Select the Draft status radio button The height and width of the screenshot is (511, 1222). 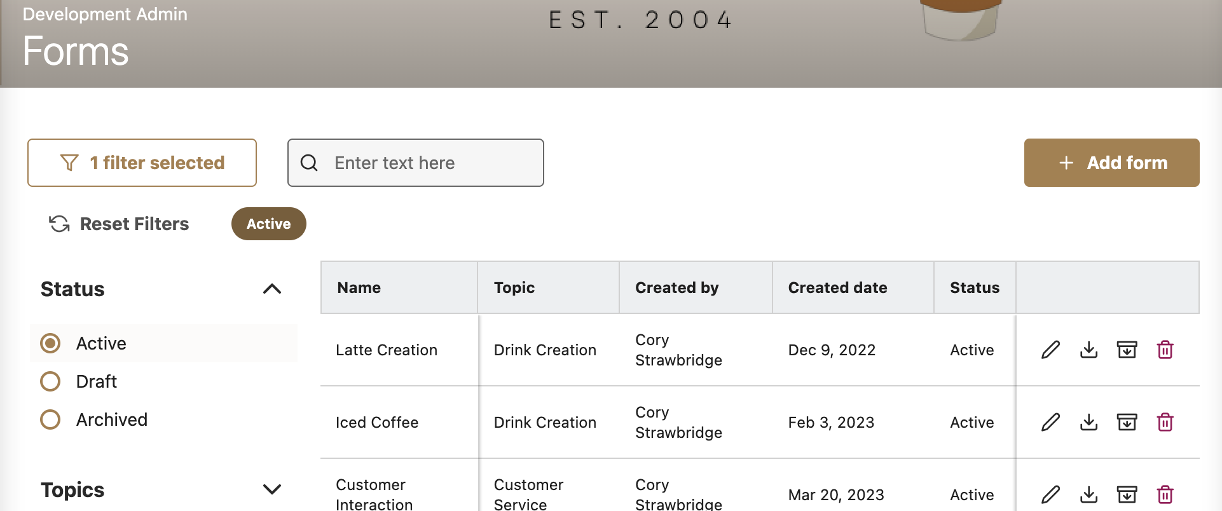click(50, 381)
